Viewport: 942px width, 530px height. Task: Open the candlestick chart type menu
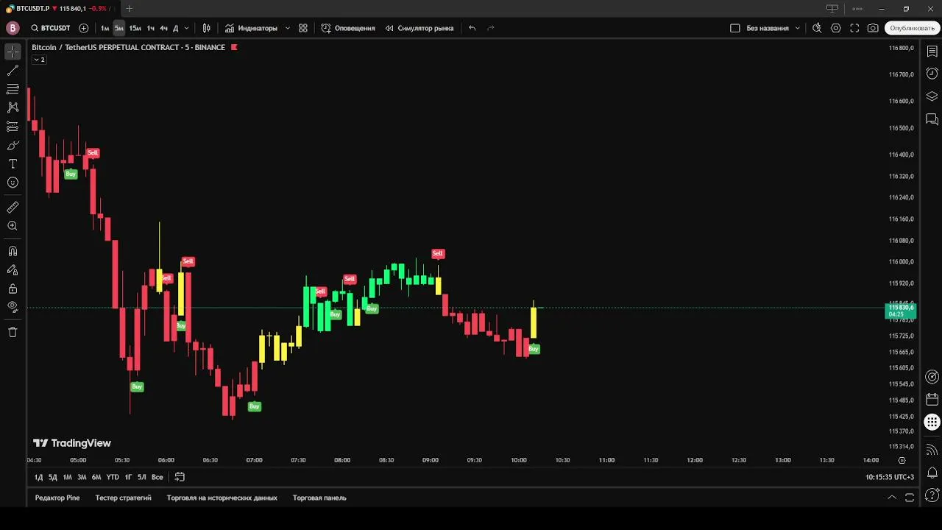pyautogui.click(x=207, y=28)
